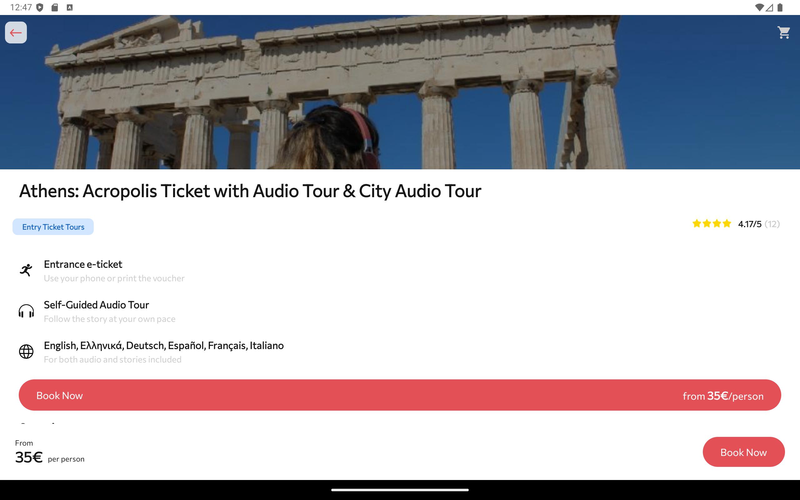Screen dimensions: 800x500
Task: Tap the bottom-right Book Now button
Action: (x=743, y=452)
